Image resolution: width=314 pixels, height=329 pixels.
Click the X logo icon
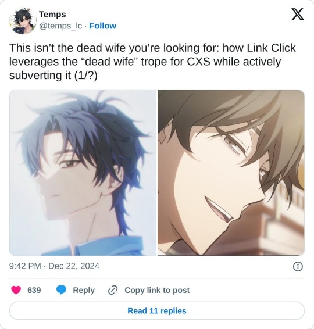coord(298,14)
